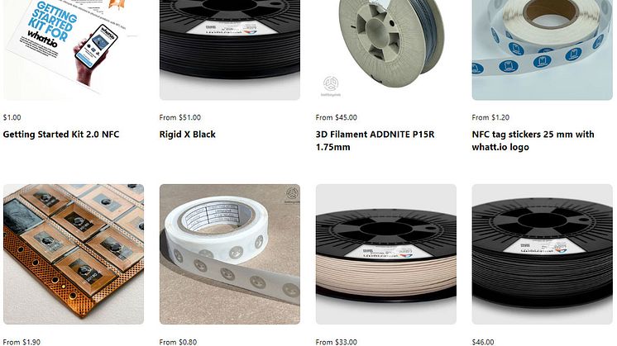Open NFC tag stickers 25 mm title link
Screen dimensions: 617x346
pyautogui.click(x=533, y=140)
